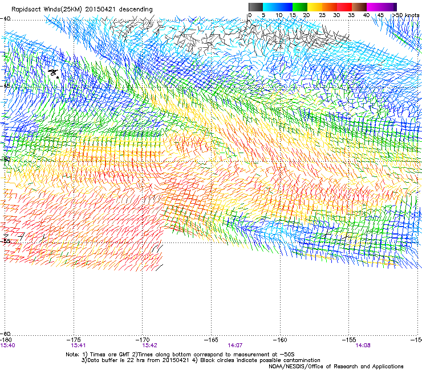This screenshot has width=422, height=370.
Task: Click the '-45' latitude axis label
Action: coord(5,86)
